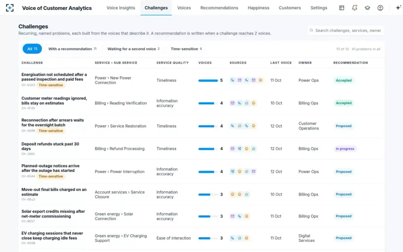Click voices bar in Deposit refunds row
Image resolution: width=403 pixels, height=252 pixels.
(x=208, y=149)
